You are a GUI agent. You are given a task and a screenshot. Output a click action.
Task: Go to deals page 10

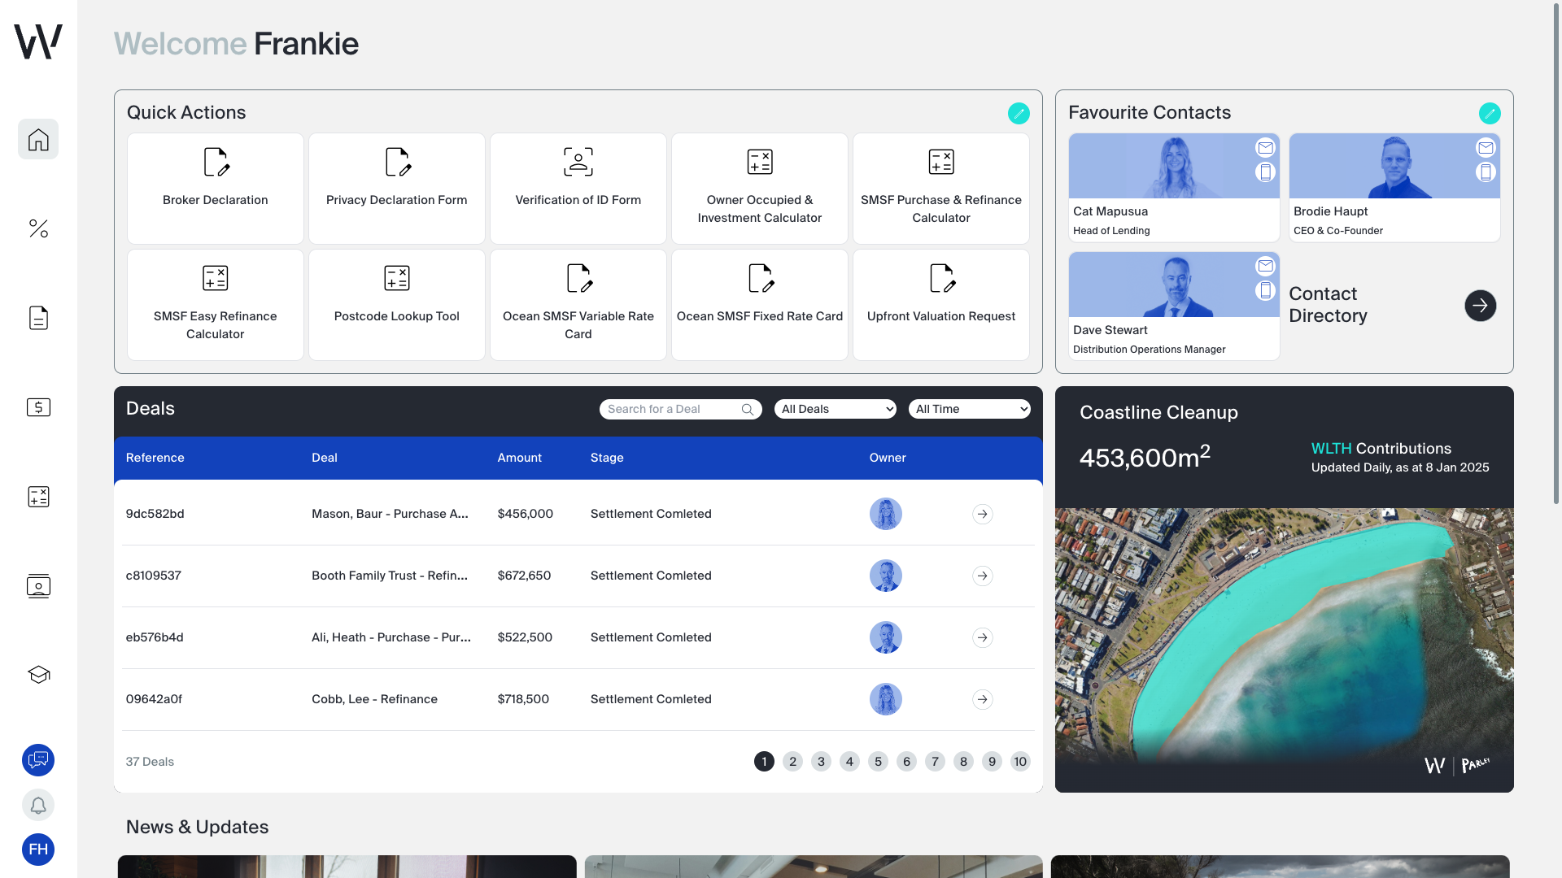click(x=1020, y=762)
